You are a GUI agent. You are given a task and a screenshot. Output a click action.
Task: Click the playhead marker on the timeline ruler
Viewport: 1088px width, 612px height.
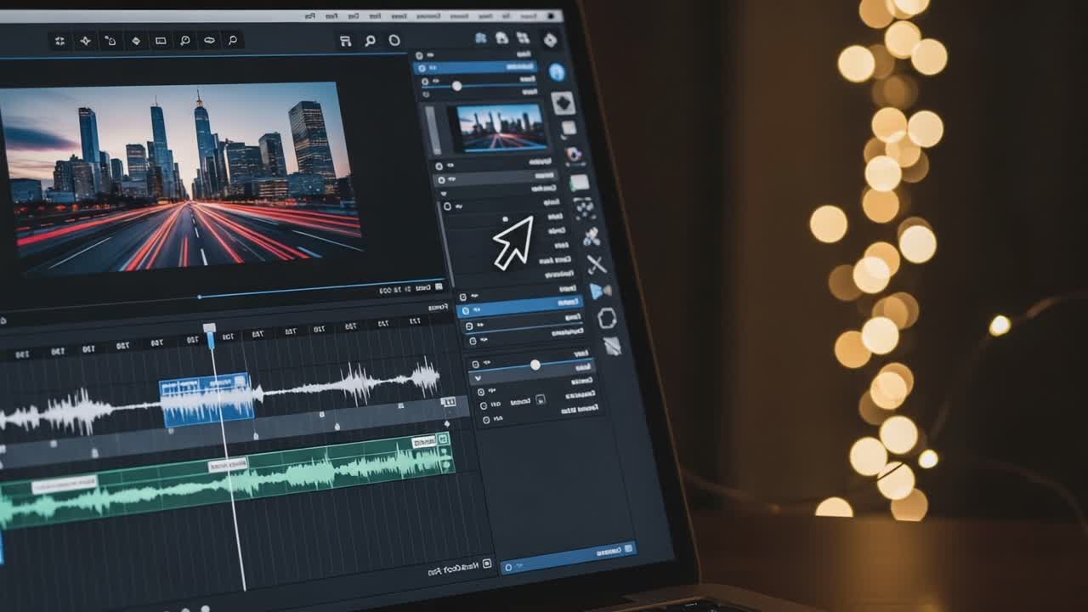pyautogui.click(x=210, y=327)
